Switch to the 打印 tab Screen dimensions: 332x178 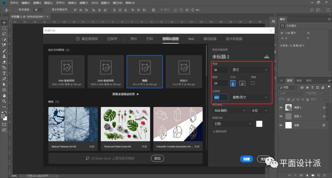[150, 39]
